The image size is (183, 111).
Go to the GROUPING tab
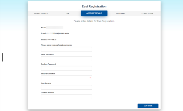[x=120, y=13]
